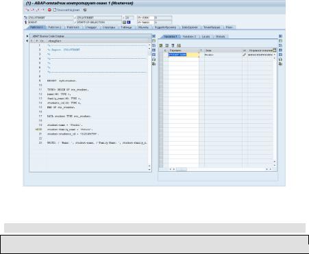This screenshot has width=309, height=254.
Task: Click the code editor scroll up arrow
Action: pos(149,45)
